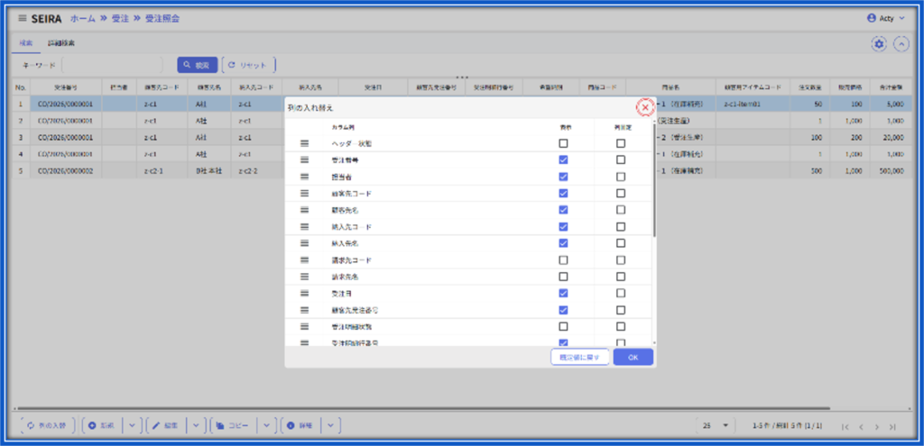
Task: Click the 500,000 total amount cell
Action: pyautogui.click(x=891, y=170)
